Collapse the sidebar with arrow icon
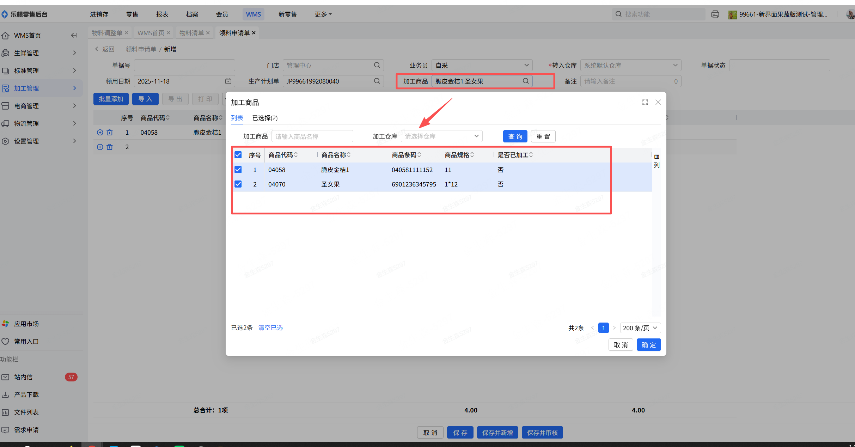Image resolution: width=855 pixels, height=447 pixels. click(74, 35)
